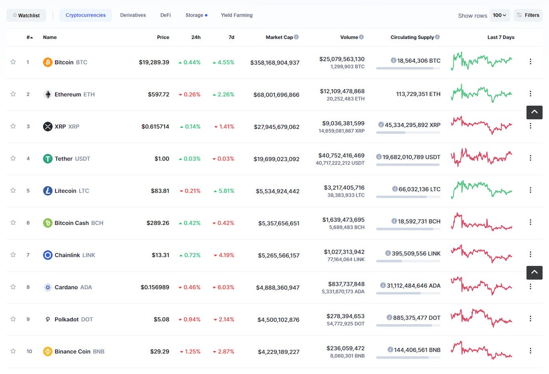The height and width of the screenshot is (374, 549).
Task: Star Ethereum to add it to watchlist
Action: [13, 94]
